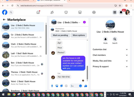Select the Ben · 2 Beds 1 Bath House conversation
Screen dimensions: 134x97
pyautogui.click(x=23, y=64)
